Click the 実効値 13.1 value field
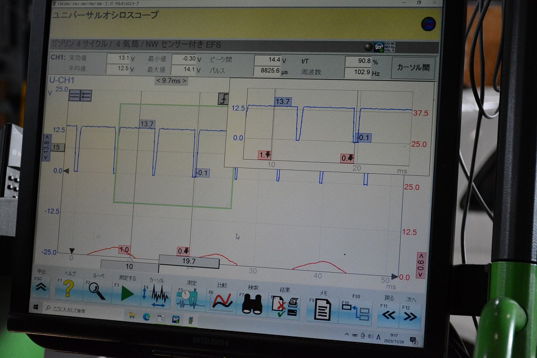Viewport: 537px width, 358px height. pyautogui.click(x=118, y=58)
